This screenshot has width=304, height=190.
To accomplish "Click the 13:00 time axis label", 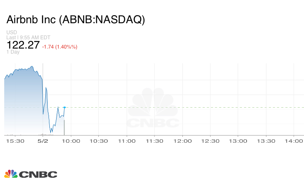I will pyautogui.click(x=238, y=141).
